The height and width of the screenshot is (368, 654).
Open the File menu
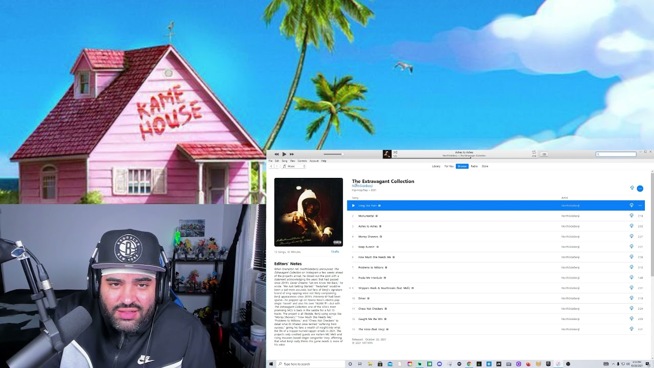click(271, 161)
